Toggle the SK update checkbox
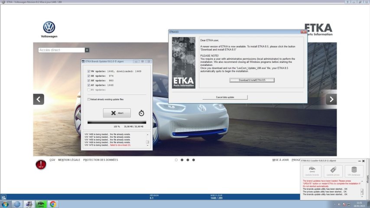This screenshot has height=208, width=370. click(x=89, y=81)
